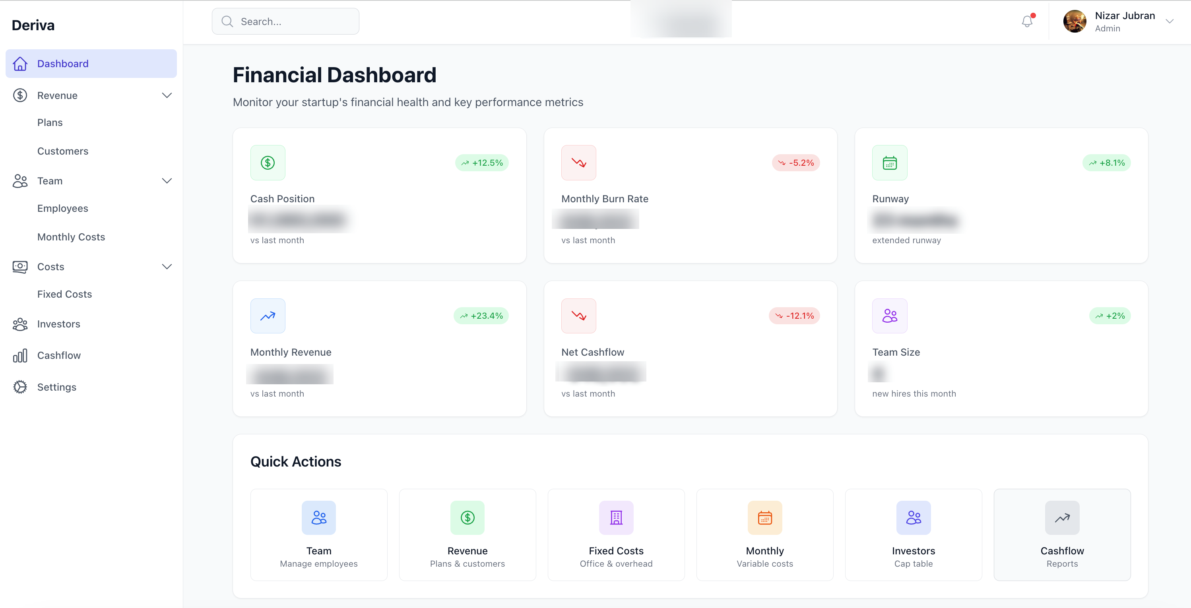Click the Monthly 'Variable costs' quick action label
The height and width of the screenshot is (608, 1191).
coord(765,563)
